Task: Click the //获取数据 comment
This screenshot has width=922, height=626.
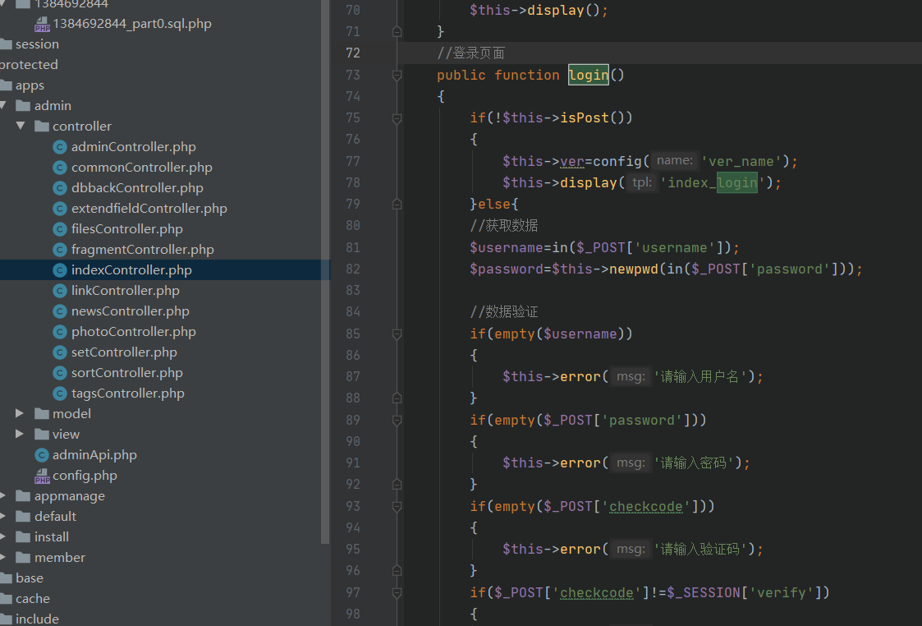Action: [x=504, y=226]
